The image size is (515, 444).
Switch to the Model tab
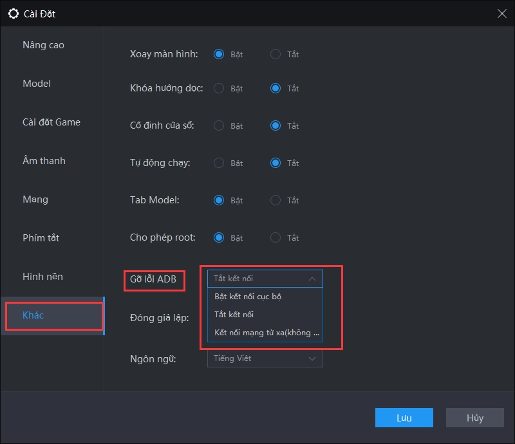(x=37, y=84)
